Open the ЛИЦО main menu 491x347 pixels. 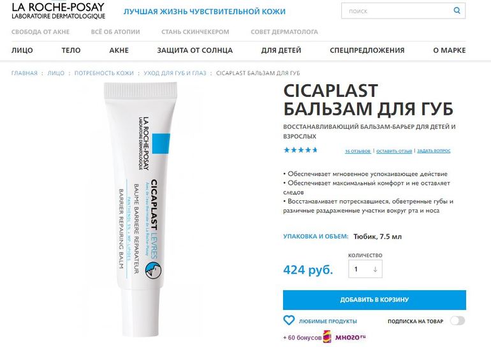[22, 50]
